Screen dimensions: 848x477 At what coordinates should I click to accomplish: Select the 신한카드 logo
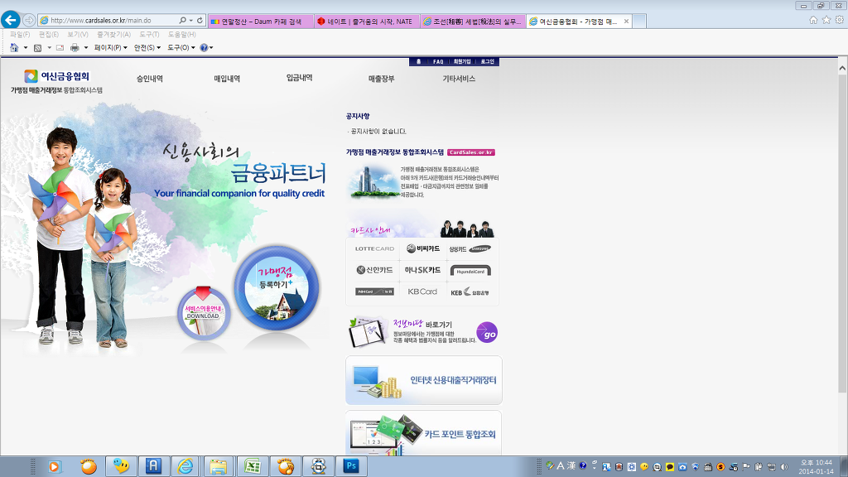click(374, 270)
